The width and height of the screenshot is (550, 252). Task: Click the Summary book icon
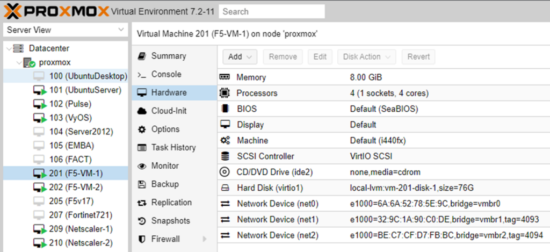[x=142, y=56]
